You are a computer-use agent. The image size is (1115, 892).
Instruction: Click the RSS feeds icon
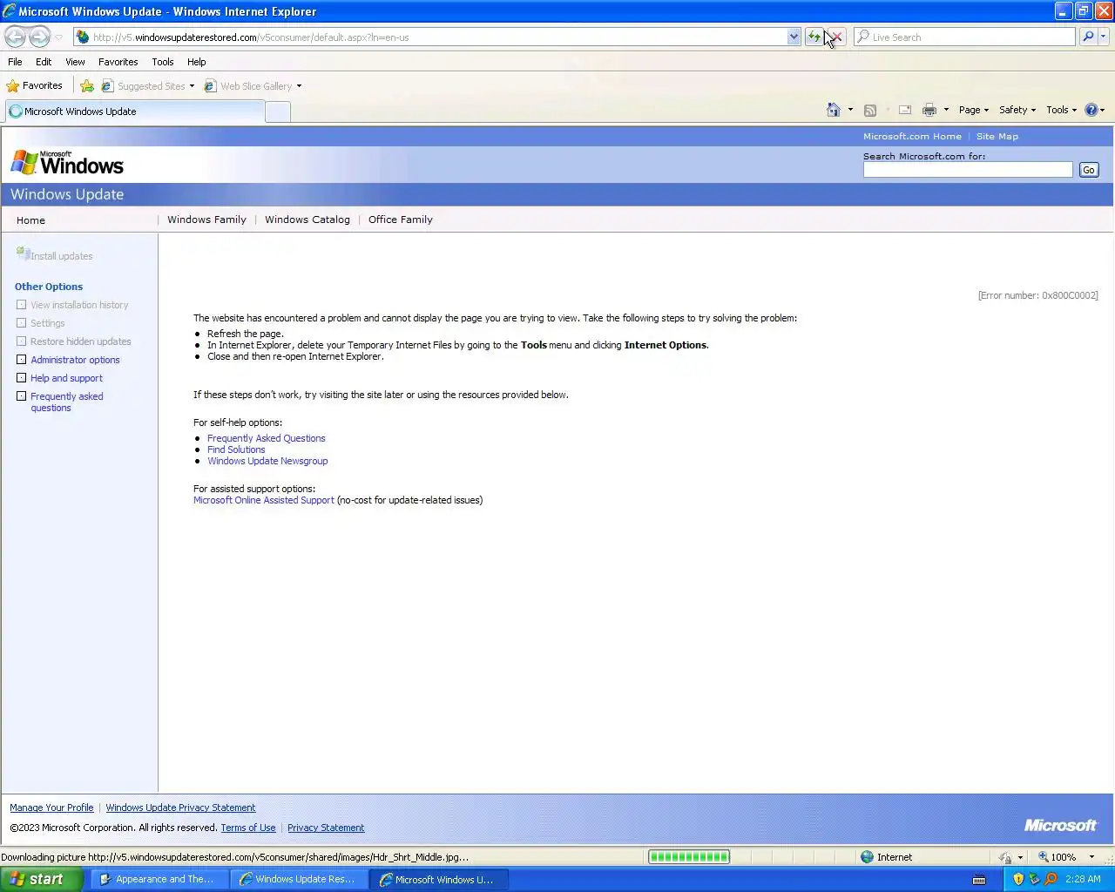(x=869, y=110)
